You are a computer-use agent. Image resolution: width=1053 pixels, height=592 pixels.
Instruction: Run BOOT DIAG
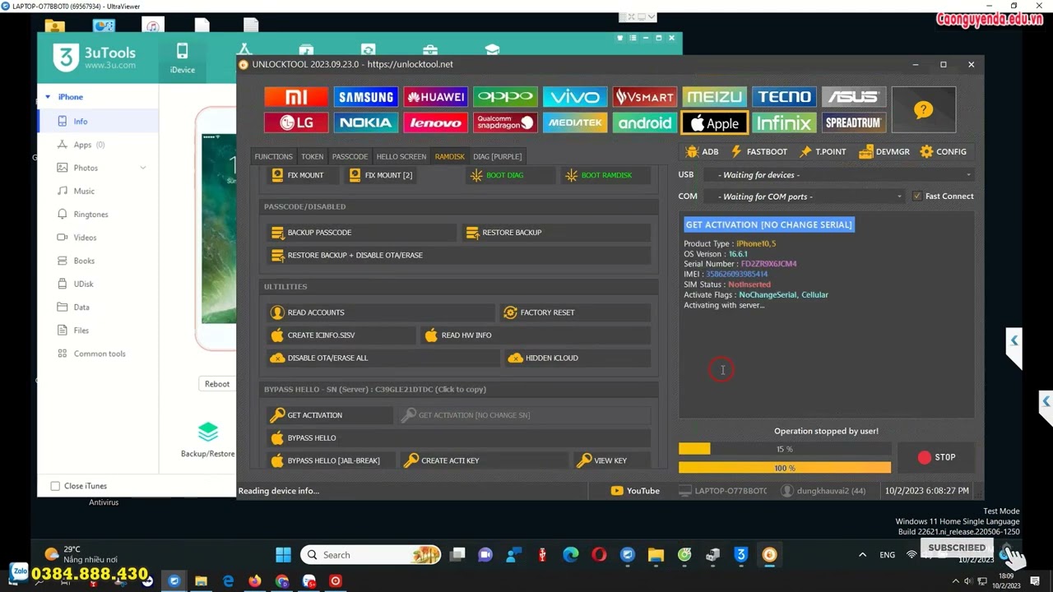pos(508,175)
